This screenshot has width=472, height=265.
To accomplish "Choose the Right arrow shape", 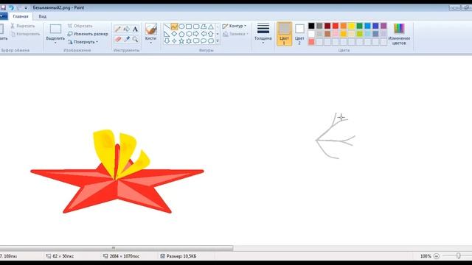I will pos(196,34).
